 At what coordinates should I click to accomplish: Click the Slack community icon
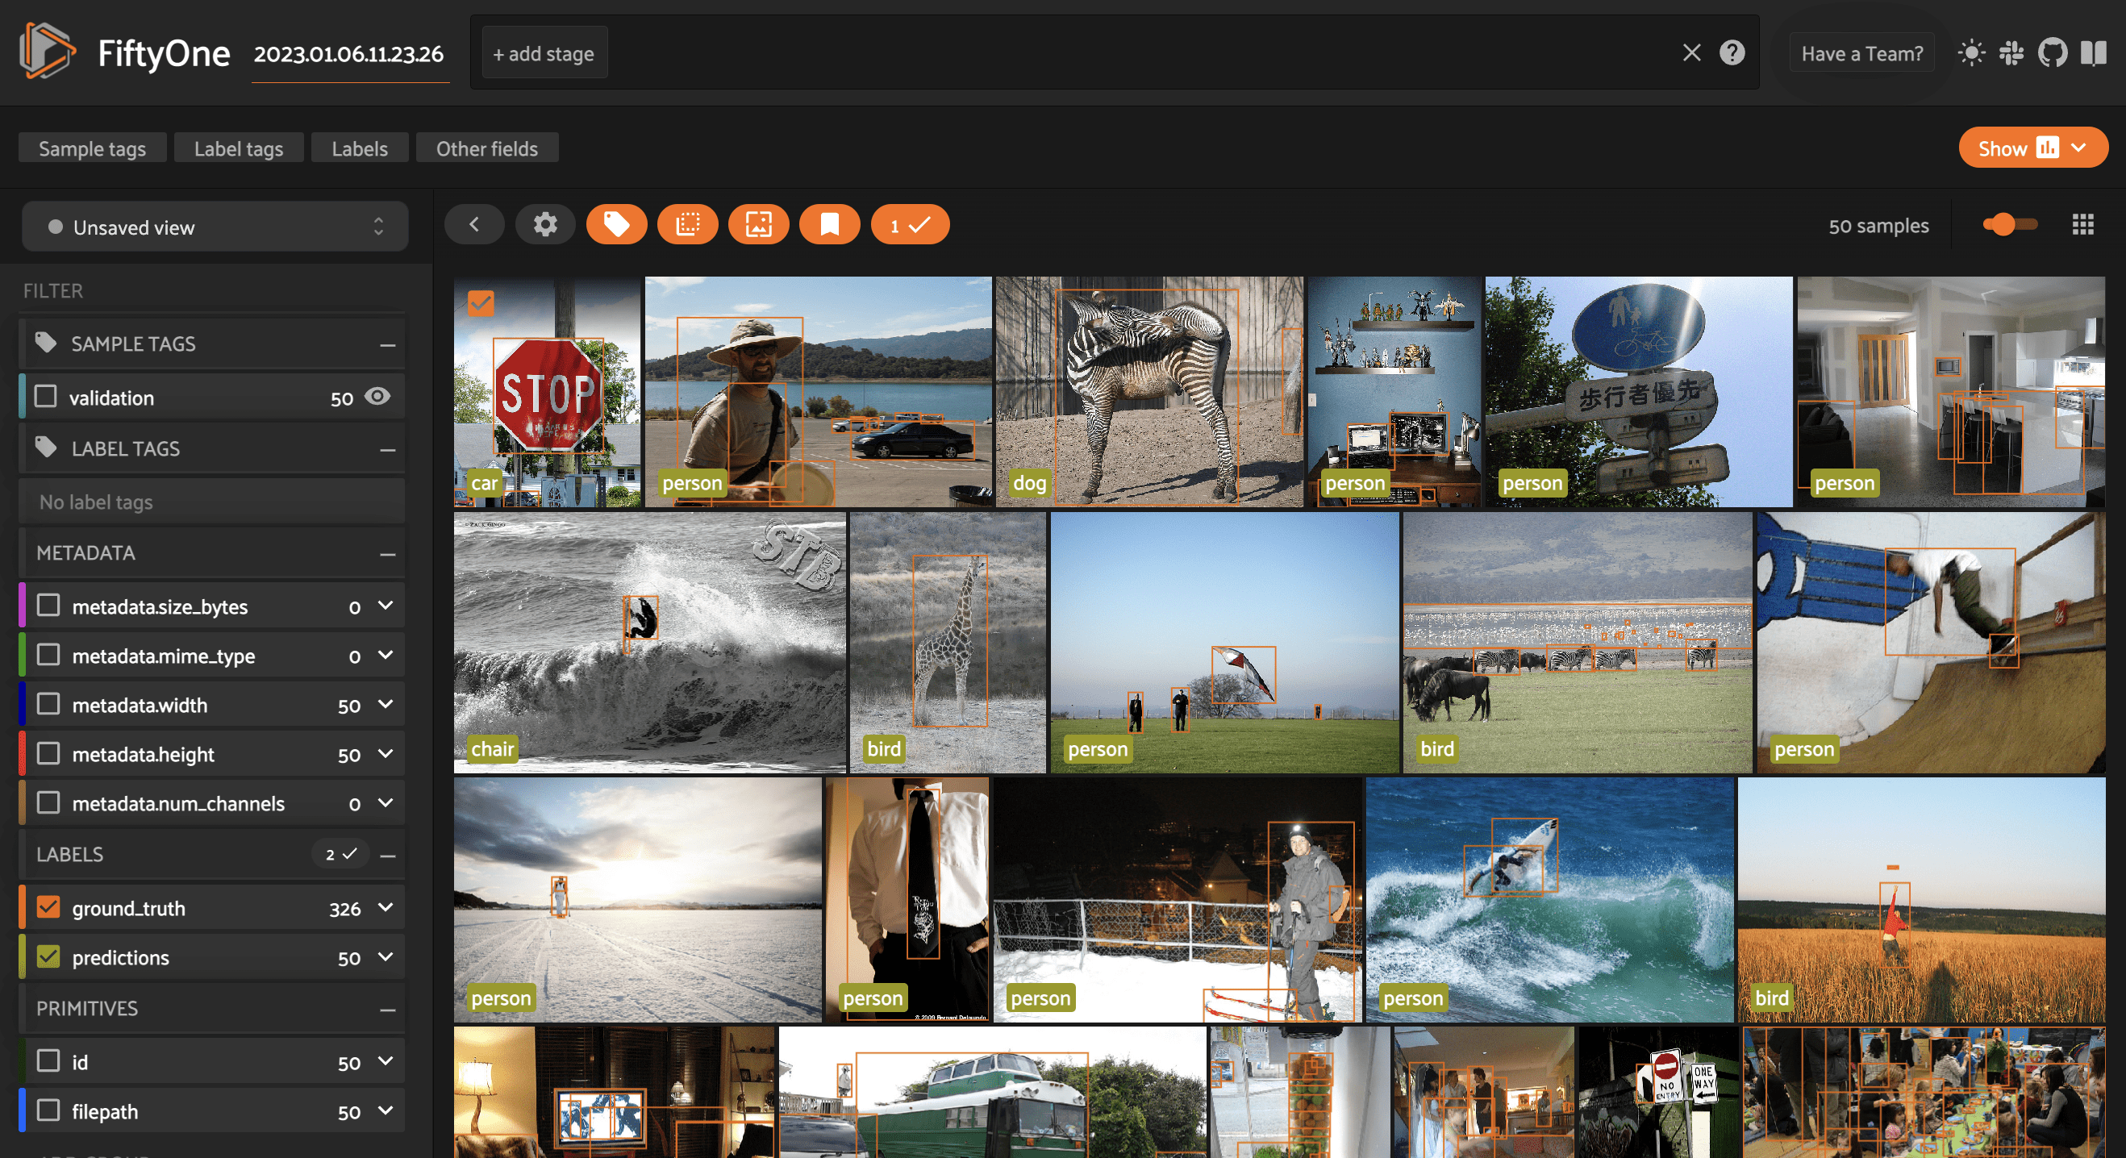2011,54
